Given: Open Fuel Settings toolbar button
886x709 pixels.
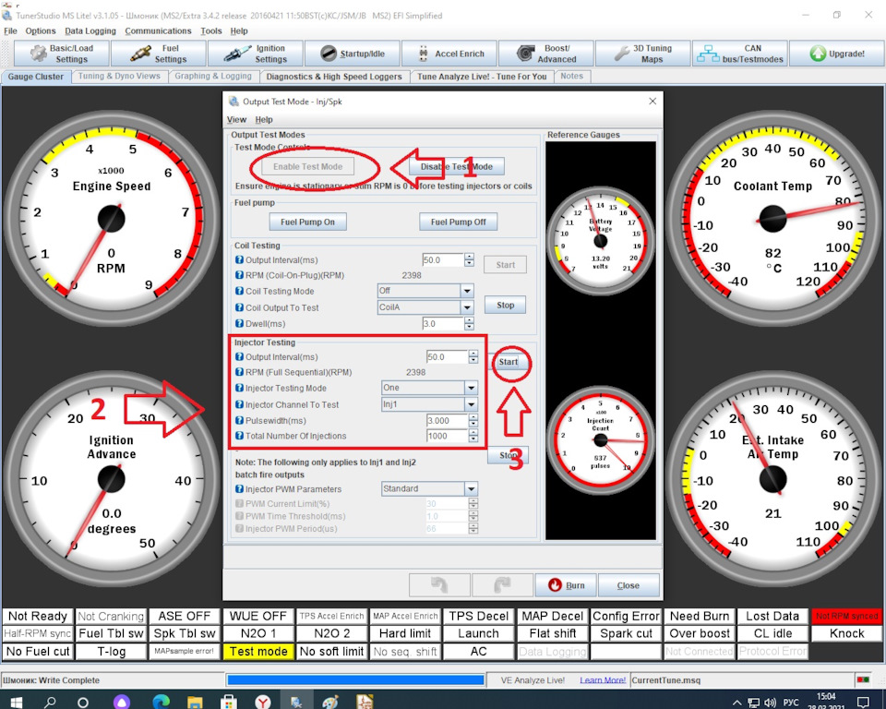Looking at the screenshot, I should pos(158,54).
